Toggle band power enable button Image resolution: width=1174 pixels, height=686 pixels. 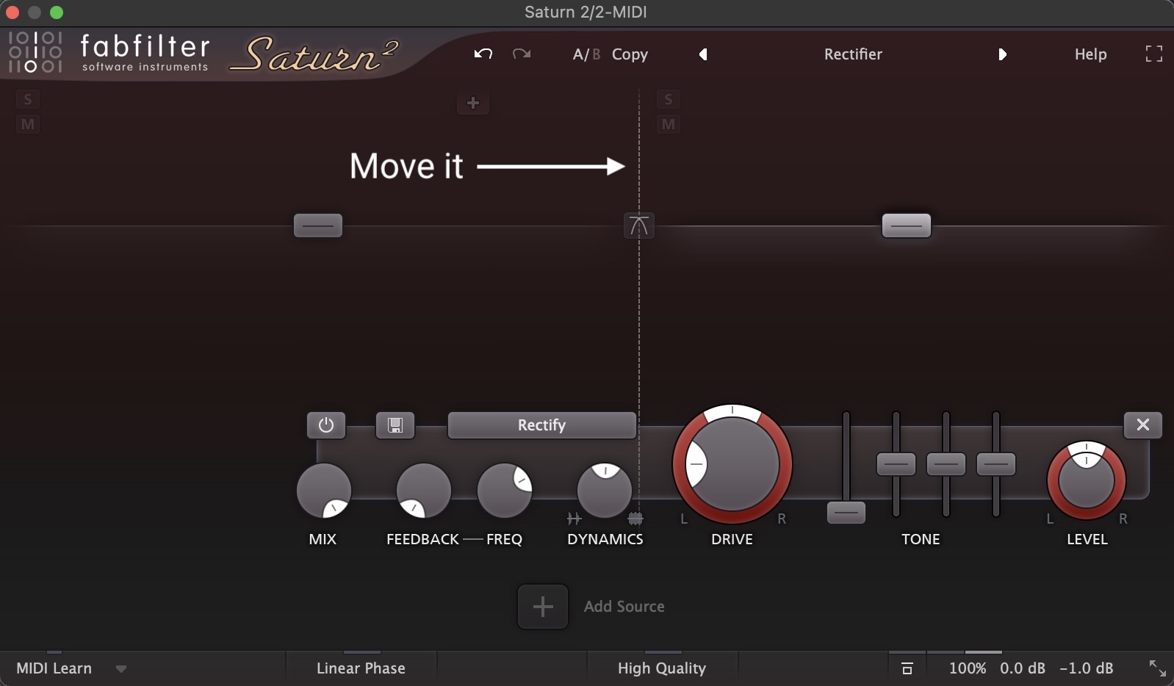click(x=326, y=425)
